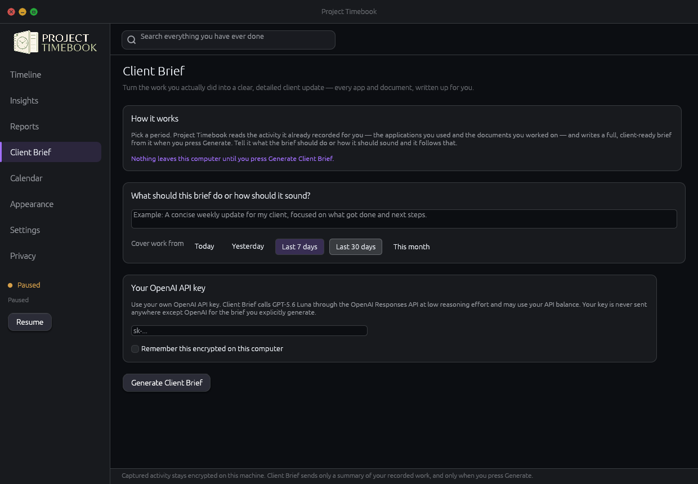Click Generate Client Brief button

click(167, 383)
